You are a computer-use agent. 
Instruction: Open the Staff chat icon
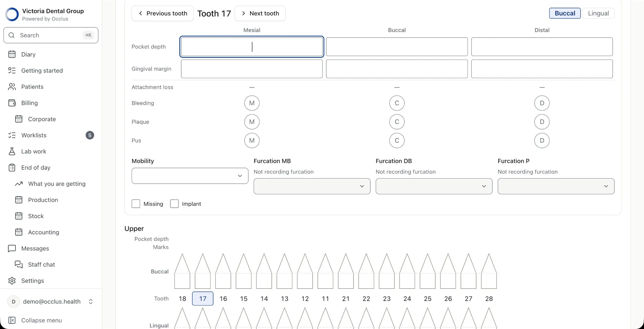tap(19, 264)
